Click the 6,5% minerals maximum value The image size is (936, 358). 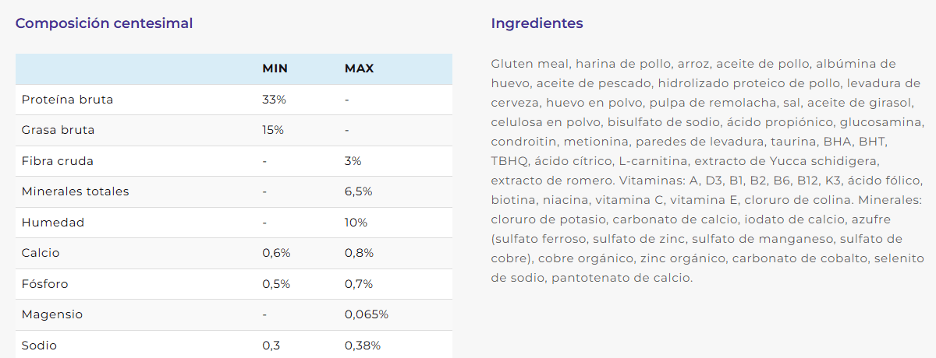359,191
